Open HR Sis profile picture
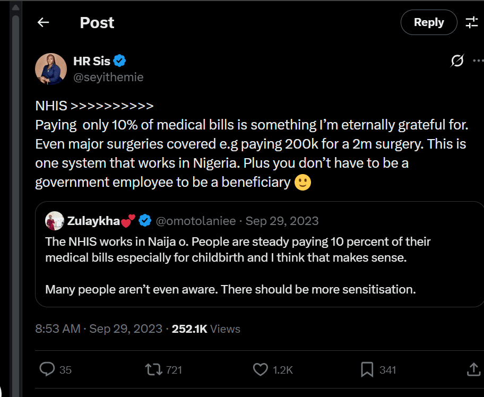Viewport: 484px width, 397px height. (50, 69)
